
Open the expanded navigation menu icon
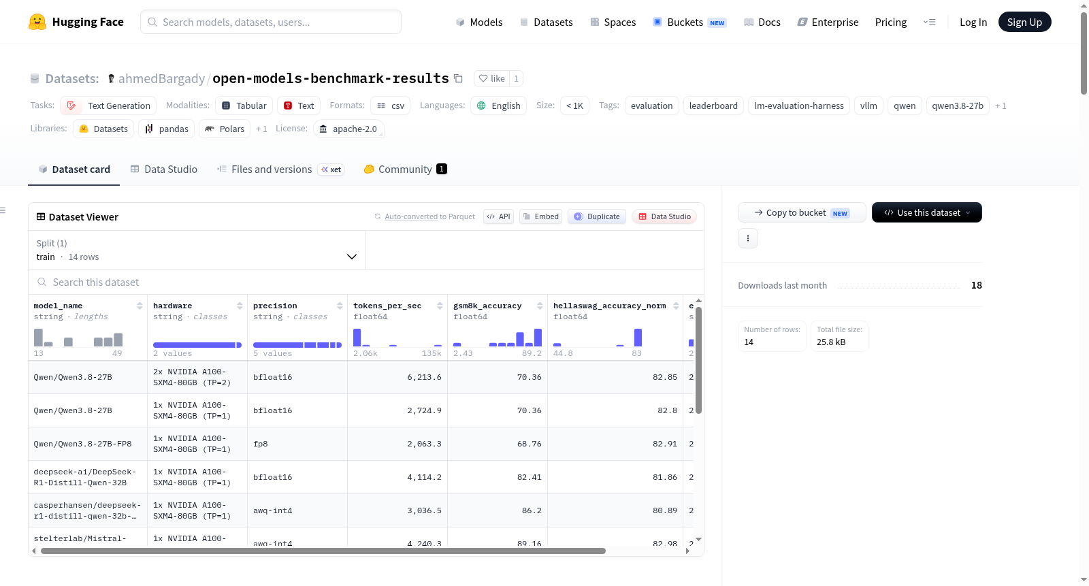pyautogui.click(x=929, y=22)
